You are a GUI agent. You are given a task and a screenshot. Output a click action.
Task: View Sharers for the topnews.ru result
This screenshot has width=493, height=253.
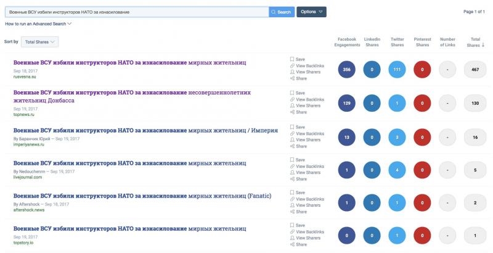click(x=308, y=106)
